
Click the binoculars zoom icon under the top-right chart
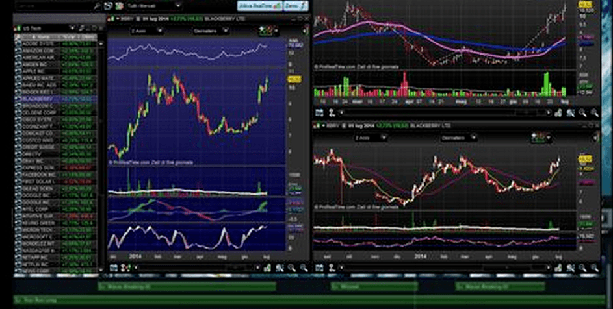pos(571,113)
